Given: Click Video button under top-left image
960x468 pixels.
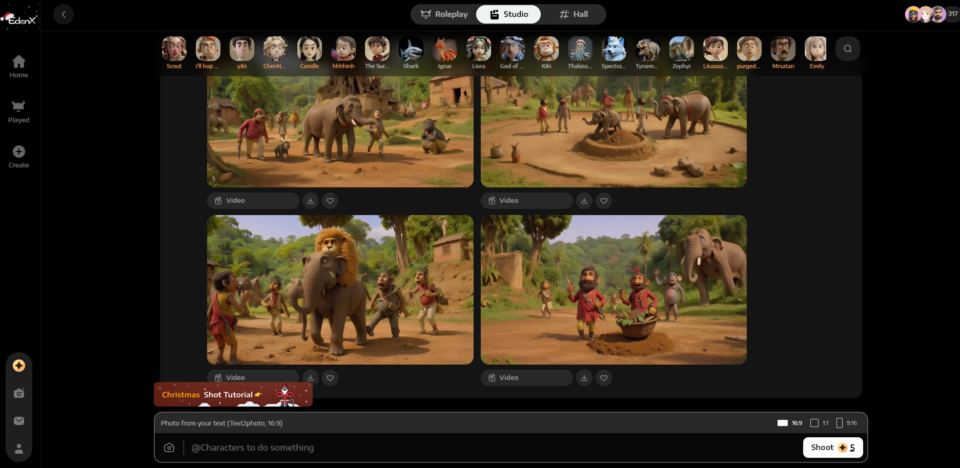Looking at the screenshot, I should coord(253,201).
